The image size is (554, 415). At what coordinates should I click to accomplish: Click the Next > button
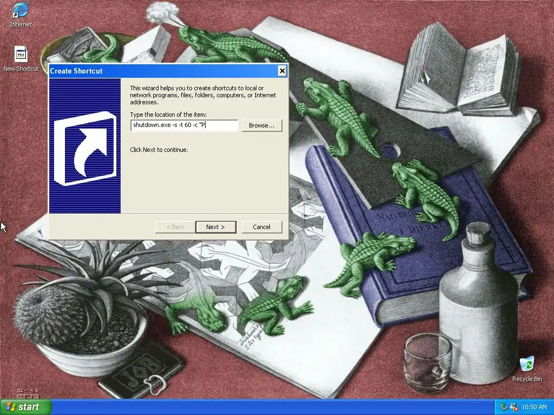(x=215, y=227)
